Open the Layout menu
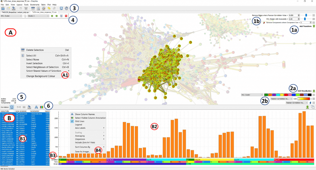The height and width of the screenshot is (170, 316). click(19, 5)
